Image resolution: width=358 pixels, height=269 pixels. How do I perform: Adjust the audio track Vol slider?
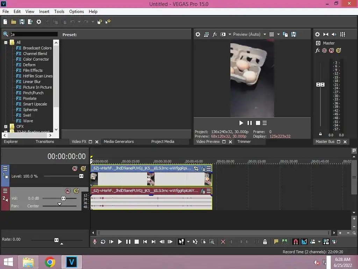click(x=63, y=198)
